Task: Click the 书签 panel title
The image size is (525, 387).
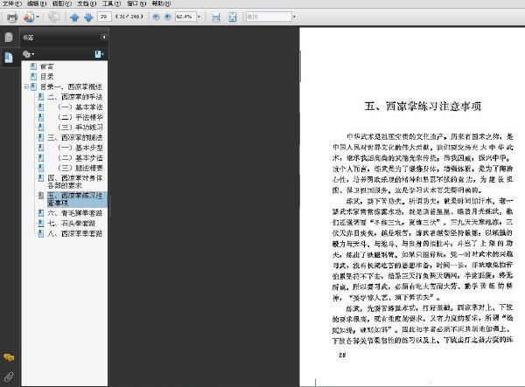Action: (x=28, y=38)
